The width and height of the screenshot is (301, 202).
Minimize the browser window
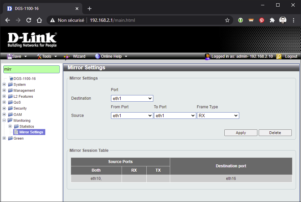(x=263, y=5)
